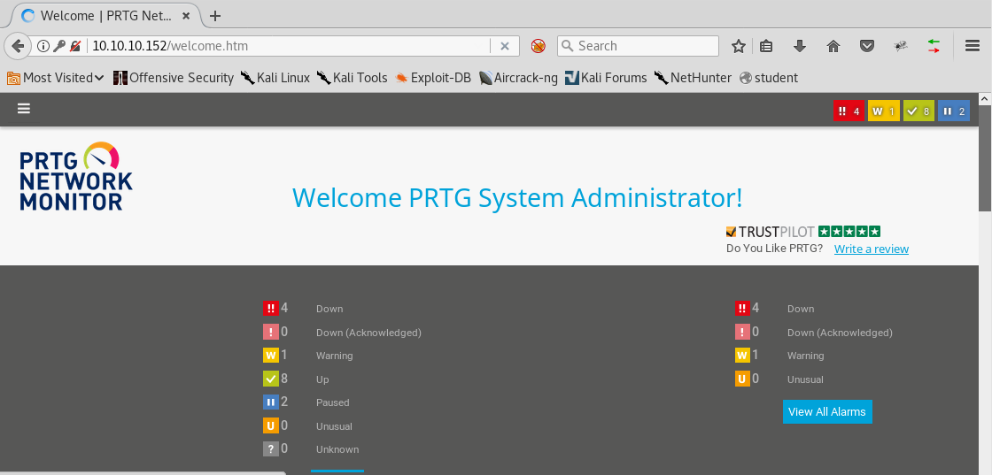The image size is (992, 475).
Task: Stop page loading with the X button
Action: [504, 46]
